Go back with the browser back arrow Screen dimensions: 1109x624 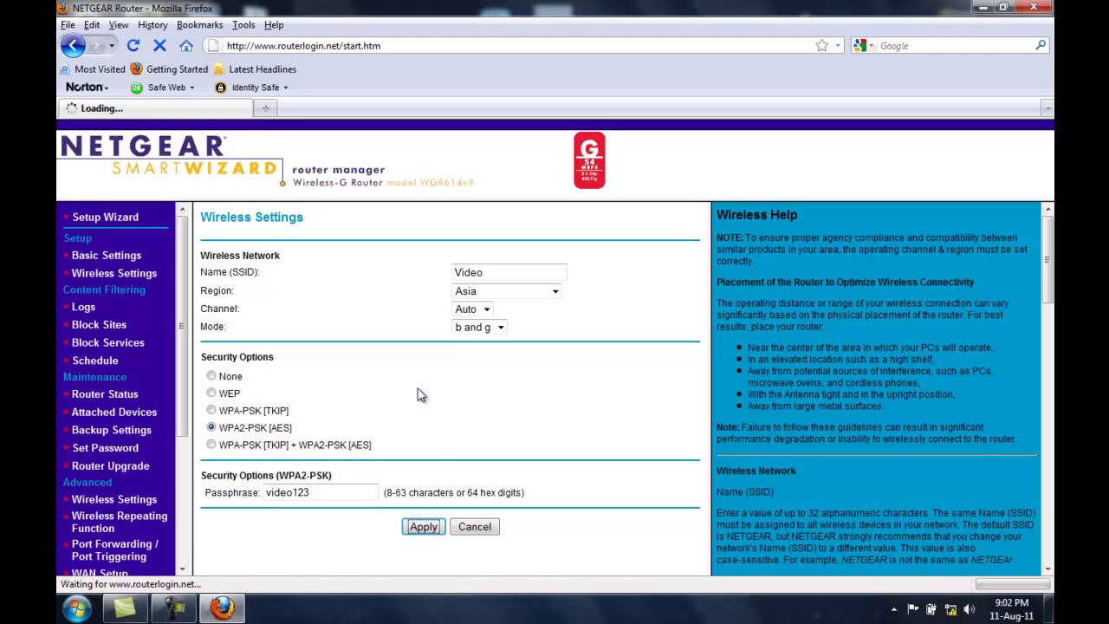pyautogui.click(x=74, y=46)
